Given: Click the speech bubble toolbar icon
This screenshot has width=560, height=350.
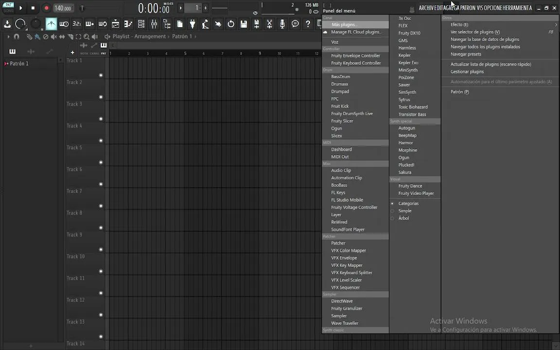Looking at the screenshot, I should point(295,24).
